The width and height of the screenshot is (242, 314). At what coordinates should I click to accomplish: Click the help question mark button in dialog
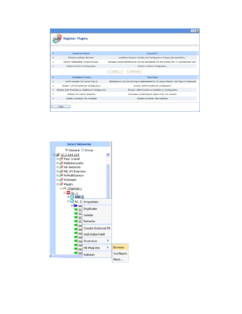coord(193,31)
